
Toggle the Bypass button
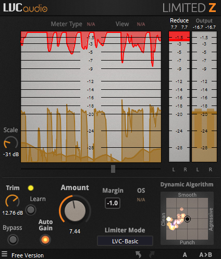(x=13, y=240)
